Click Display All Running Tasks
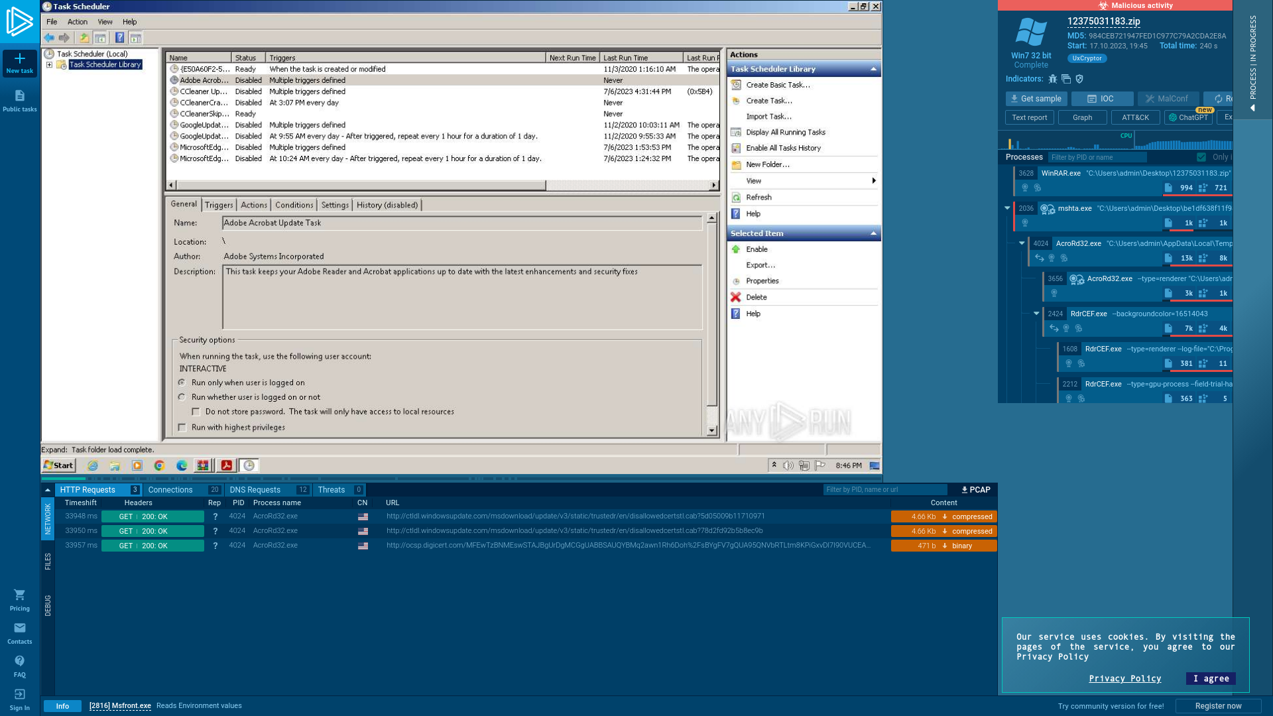Viewport: 1273px width, 716px height. point(786,133)
